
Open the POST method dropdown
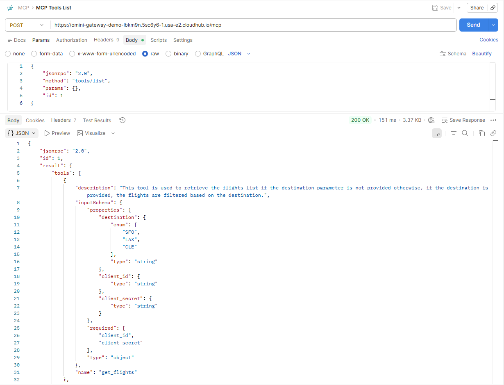(27, 25)
